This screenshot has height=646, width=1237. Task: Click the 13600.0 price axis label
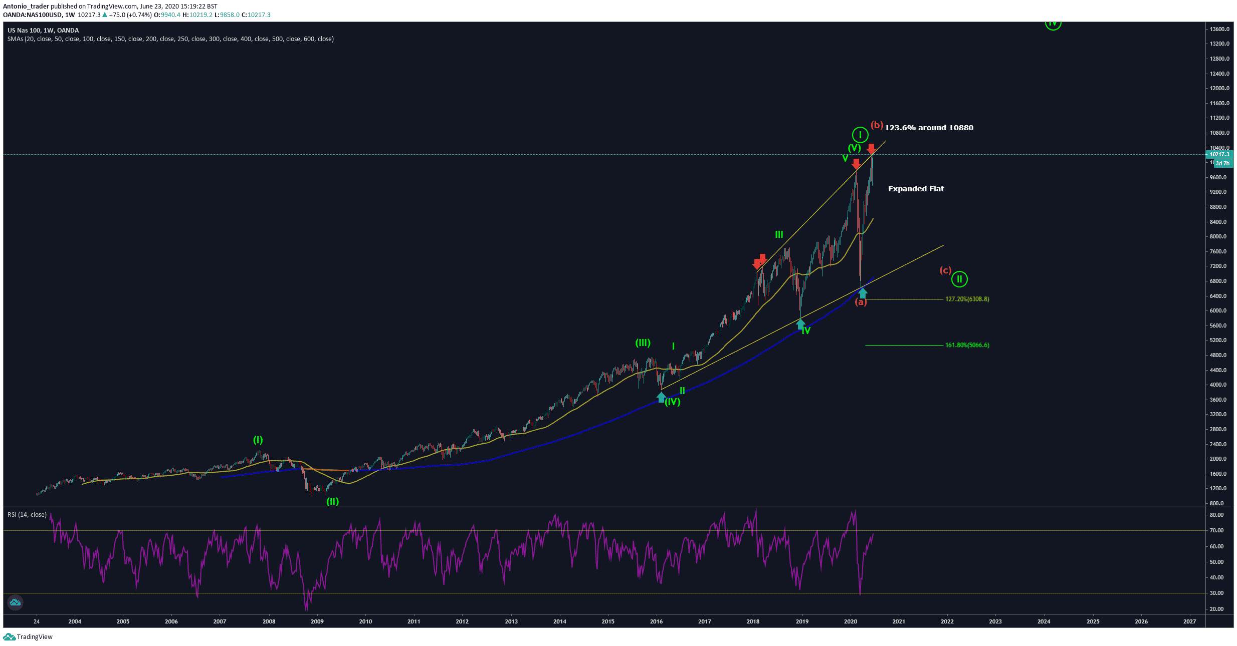[1219, 29]
